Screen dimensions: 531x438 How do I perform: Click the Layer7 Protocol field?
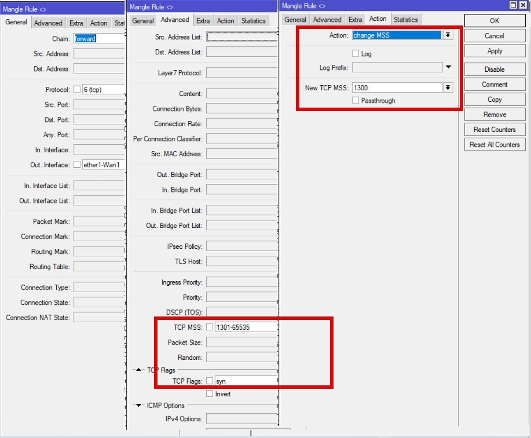pyautogui.click(x=242, y=72)
